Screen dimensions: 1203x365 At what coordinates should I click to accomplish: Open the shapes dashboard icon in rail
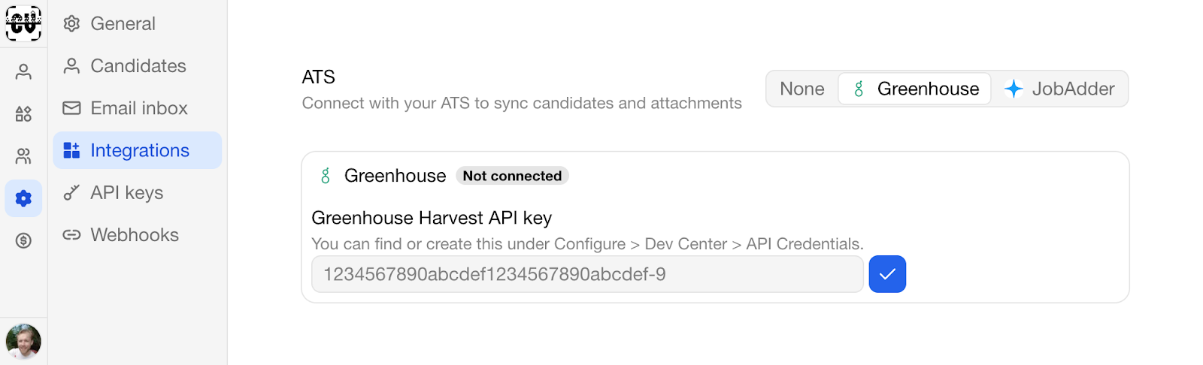(x=23, y=114)
